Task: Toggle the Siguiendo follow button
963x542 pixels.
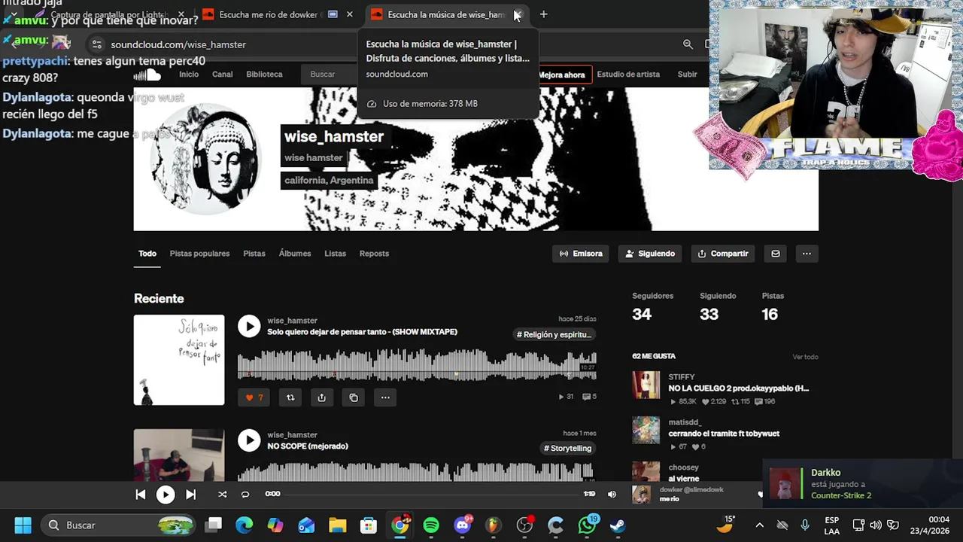Action: pos(650,254)
